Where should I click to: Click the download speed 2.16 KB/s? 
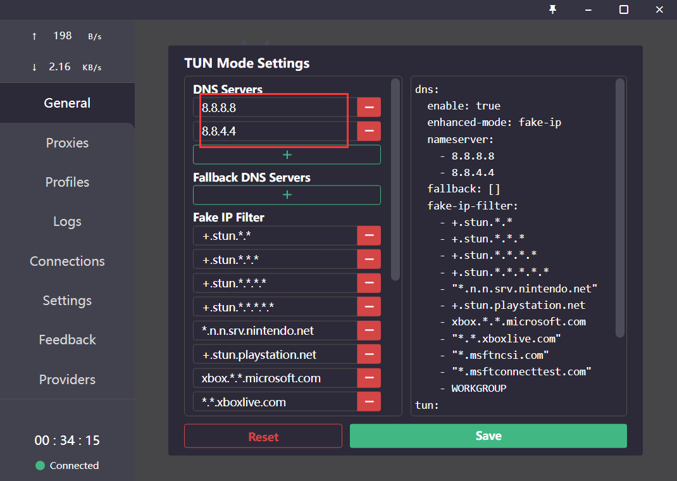[x=67, y=67]
